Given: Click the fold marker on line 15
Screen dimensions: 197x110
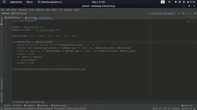Looking at the screenshot, I should point(12,63).
